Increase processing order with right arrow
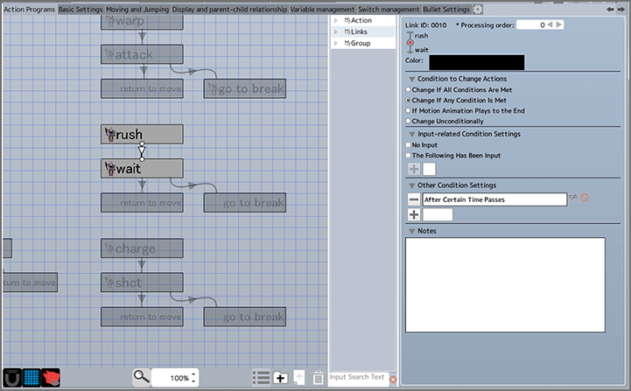This screenshot has height=391, width=631. [559, 25]
